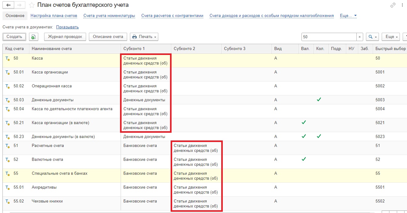Click the Подр. column header

[x=336, y=49]
